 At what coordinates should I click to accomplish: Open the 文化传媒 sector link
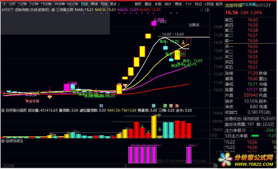[x=249, y=4]
